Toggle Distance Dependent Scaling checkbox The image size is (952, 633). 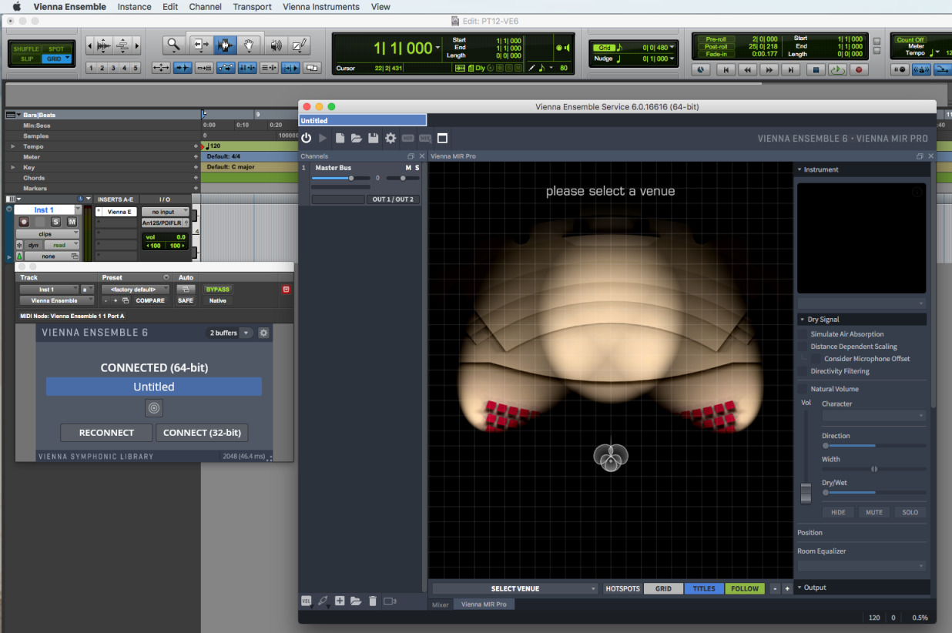[803, 347]
